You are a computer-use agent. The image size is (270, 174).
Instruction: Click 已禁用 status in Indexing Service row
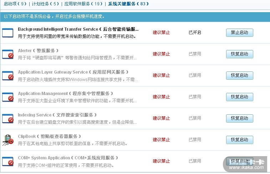(195, 118)
